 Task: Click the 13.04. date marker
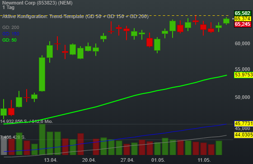(51, 160)
